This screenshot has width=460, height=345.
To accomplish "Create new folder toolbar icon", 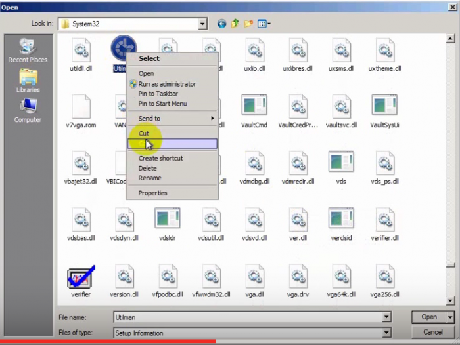I will pyautogui.click(x=248, y=24).
